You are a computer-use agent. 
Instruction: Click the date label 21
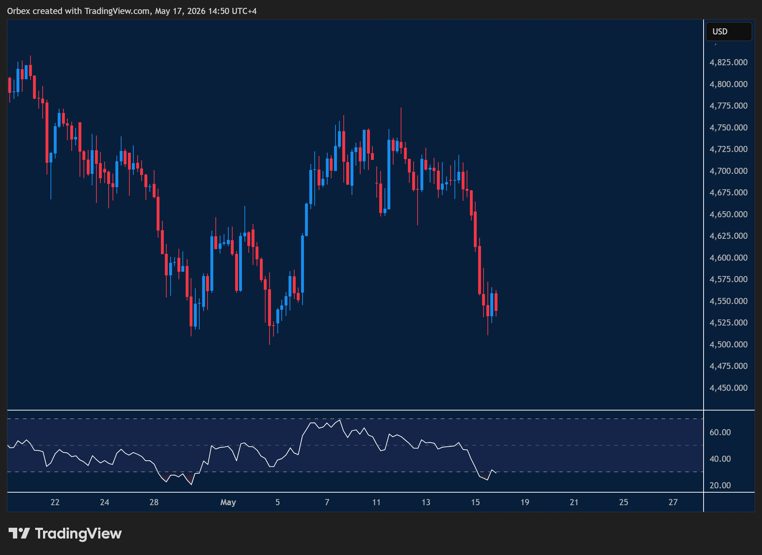(574, 502)
